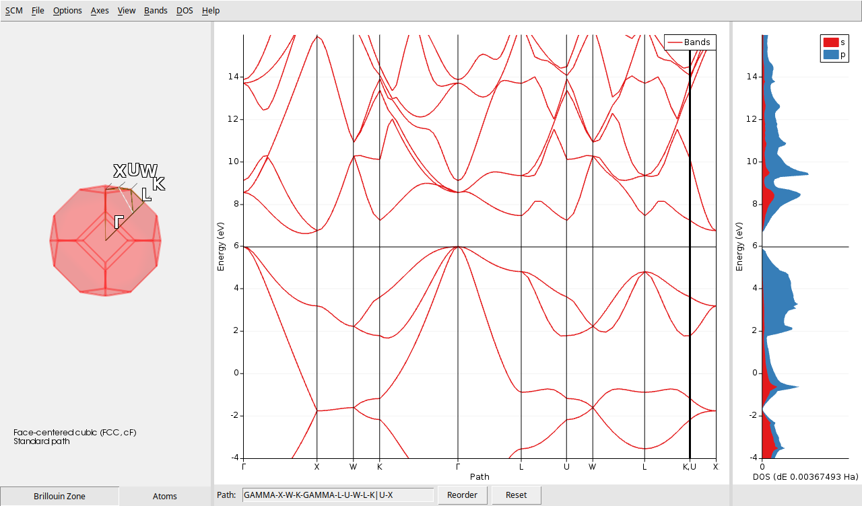Open the SCM menu

(x=13, y=10)
